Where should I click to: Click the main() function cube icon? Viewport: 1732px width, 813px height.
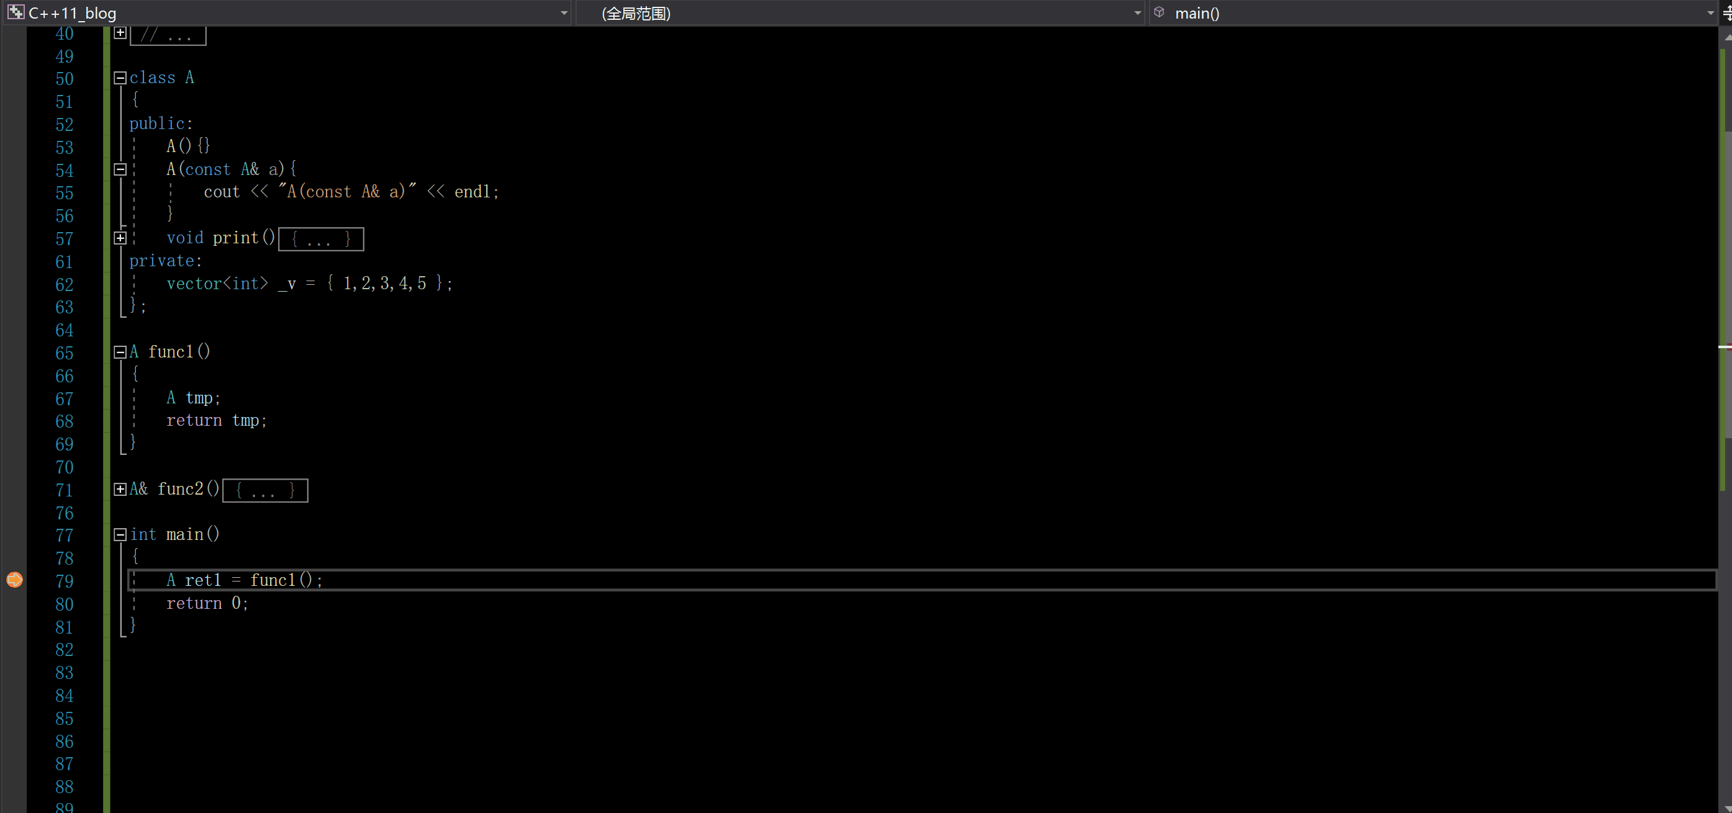(x=1159, y=12)
